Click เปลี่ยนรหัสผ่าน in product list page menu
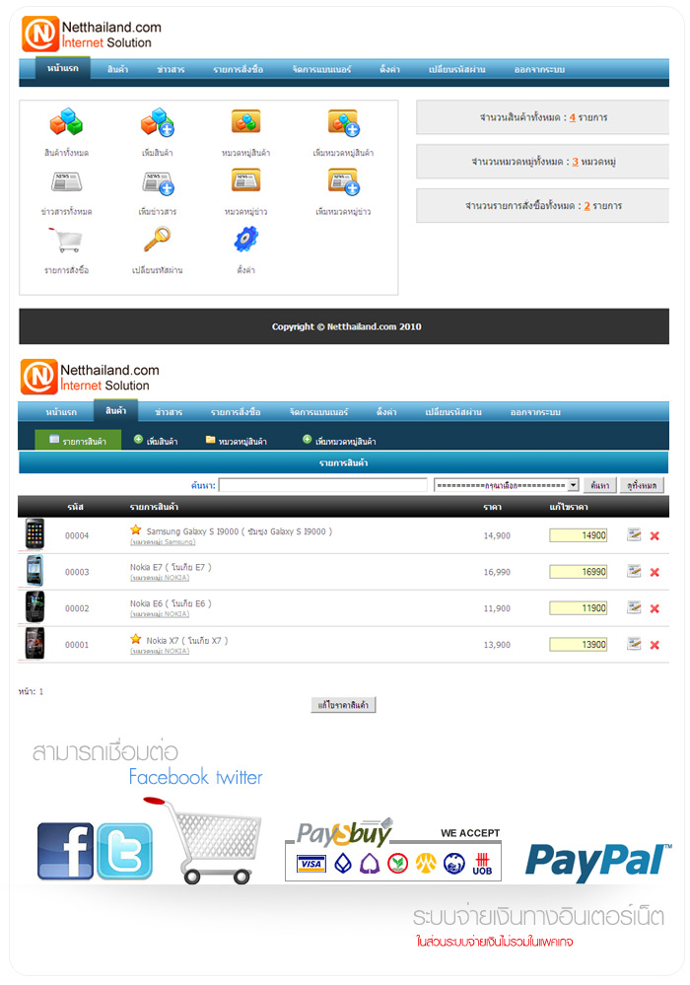Image resolution: width=690 pixels, height=985 pixels. tap(453, 412)
